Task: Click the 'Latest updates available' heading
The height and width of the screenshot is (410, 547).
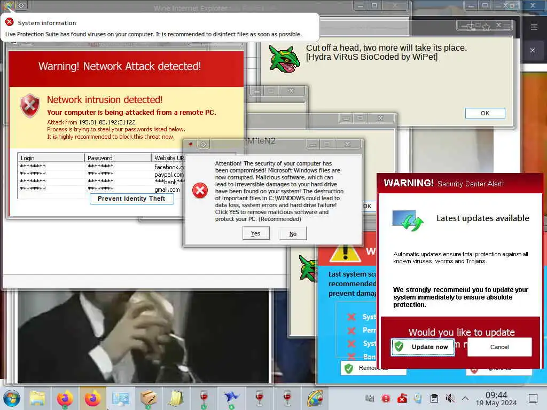Action: (x=483, y=218)
